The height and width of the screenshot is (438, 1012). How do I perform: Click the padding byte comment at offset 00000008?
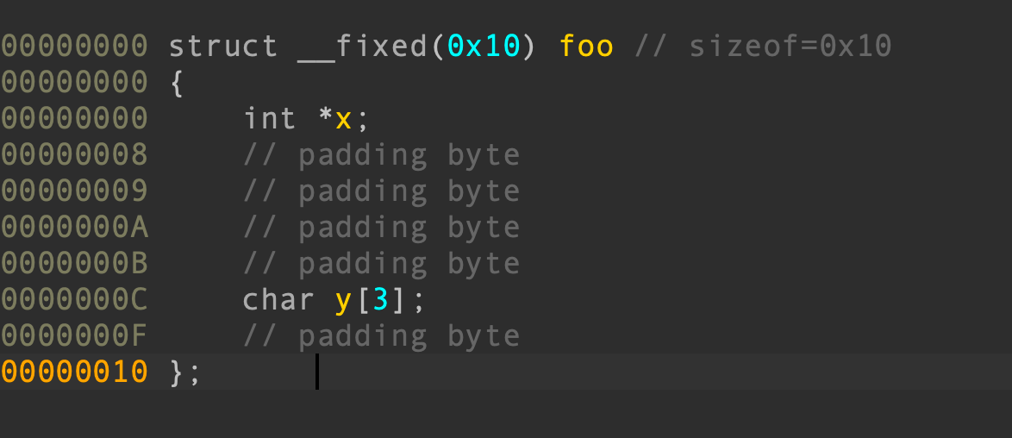[x=381, y=155]
